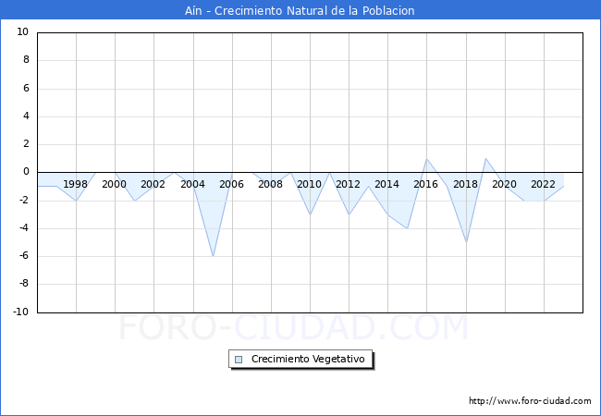Click the 2006 year label

click(x=231, y=184)
